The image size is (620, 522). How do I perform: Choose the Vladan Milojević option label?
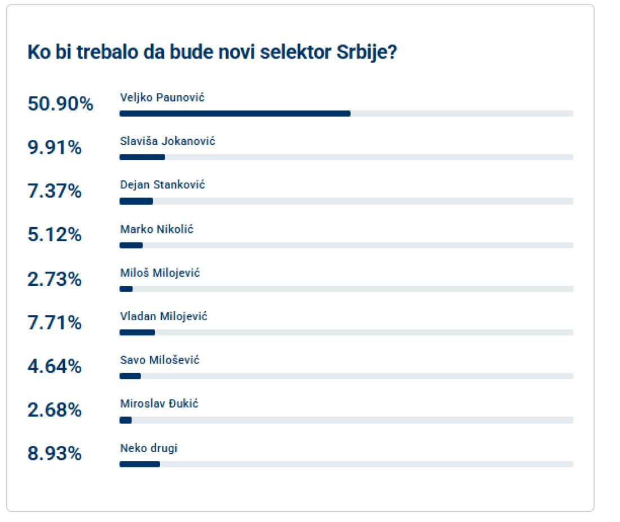point(163,316)
